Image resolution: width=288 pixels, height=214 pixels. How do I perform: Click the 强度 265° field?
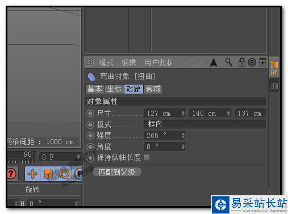tap(165, 135)
